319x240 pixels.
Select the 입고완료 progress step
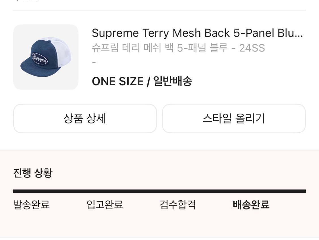(105, 204)
